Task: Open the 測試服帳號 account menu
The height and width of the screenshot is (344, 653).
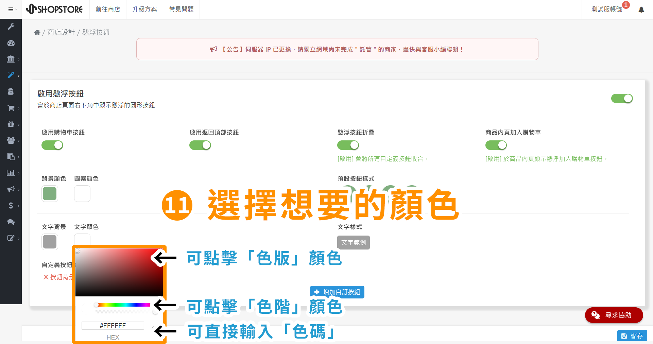Action: click(x=607, y=10)
